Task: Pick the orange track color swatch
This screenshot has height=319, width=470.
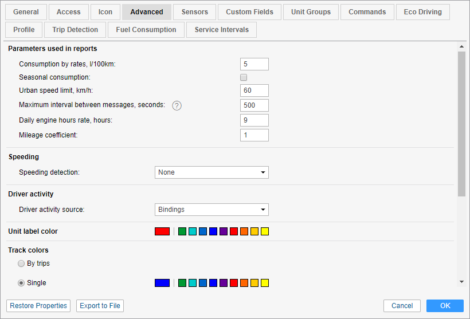Action: pyautogui.click(x=244, y=283)
